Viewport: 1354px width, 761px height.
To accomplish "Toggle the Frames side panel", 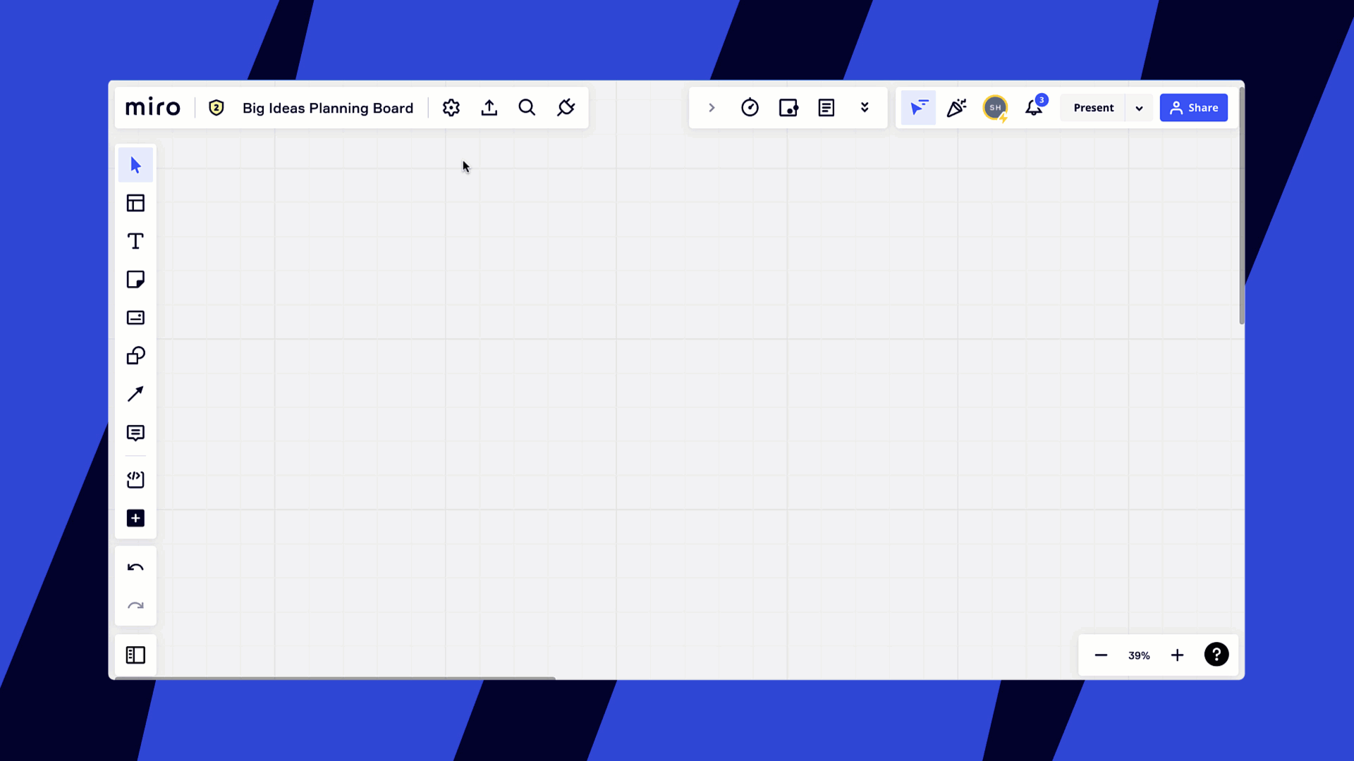I will coord(135,655).
